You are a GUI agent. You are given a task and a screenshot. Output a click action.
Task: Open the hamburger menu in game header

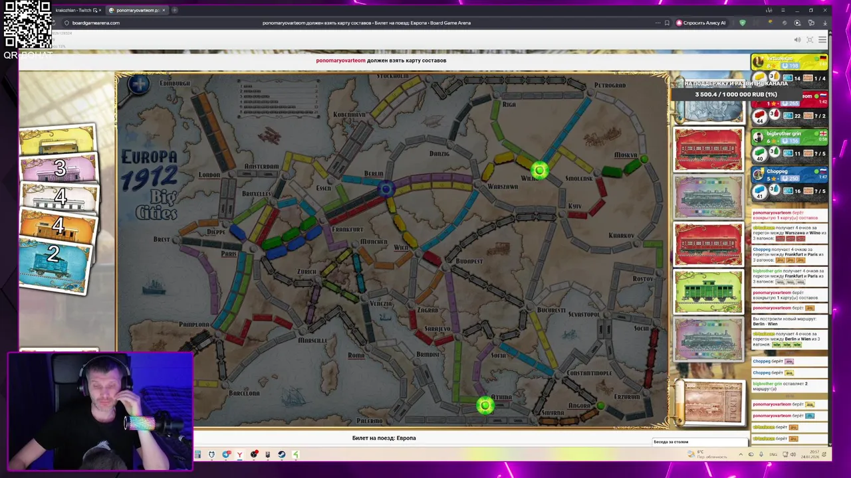pos(822,40)
